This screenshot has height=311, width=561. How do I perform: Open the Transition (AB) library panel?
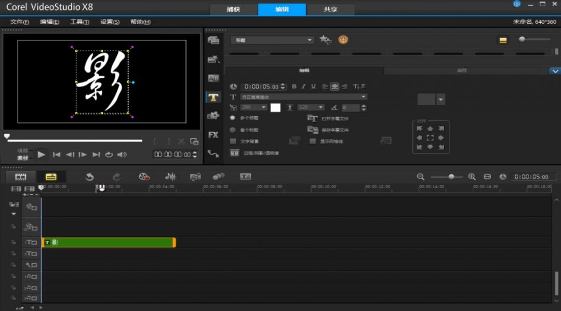(x=213, y=78)
